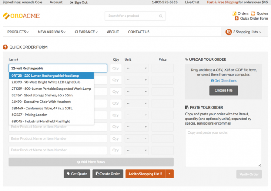Image resolution: width=271 pixels, height=191 pixels.
Task: Expand the Clearance menu
Action: tap(86, 32)
